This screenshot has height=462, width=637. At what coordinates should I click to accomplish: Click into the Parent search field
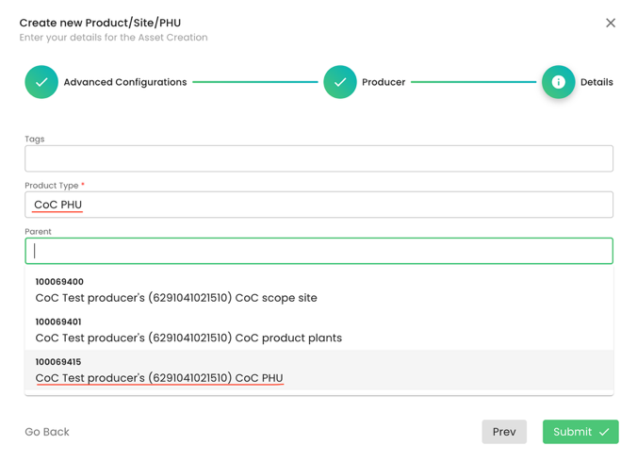coord(318,251)
